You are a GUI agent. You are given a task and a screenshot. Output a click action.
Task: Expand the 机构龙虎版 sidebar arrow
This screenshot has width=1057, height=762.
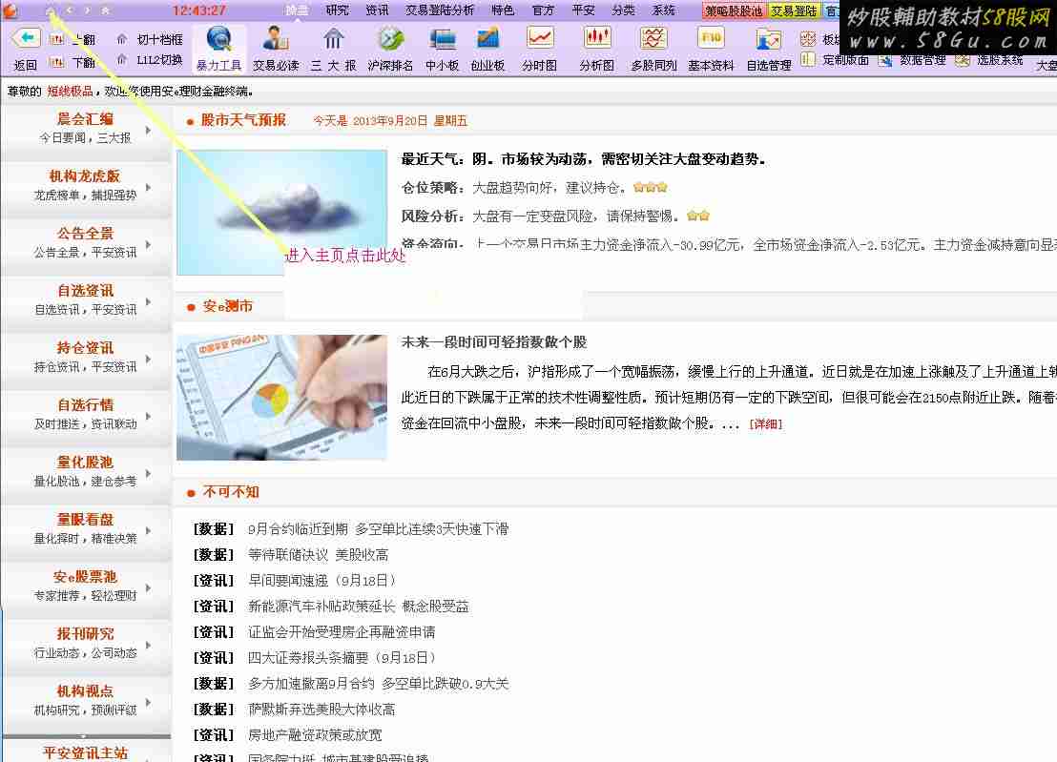click(x=148, y=187)
